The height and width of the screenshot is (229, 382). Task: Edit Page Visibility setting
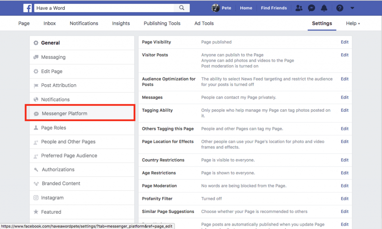344,42
